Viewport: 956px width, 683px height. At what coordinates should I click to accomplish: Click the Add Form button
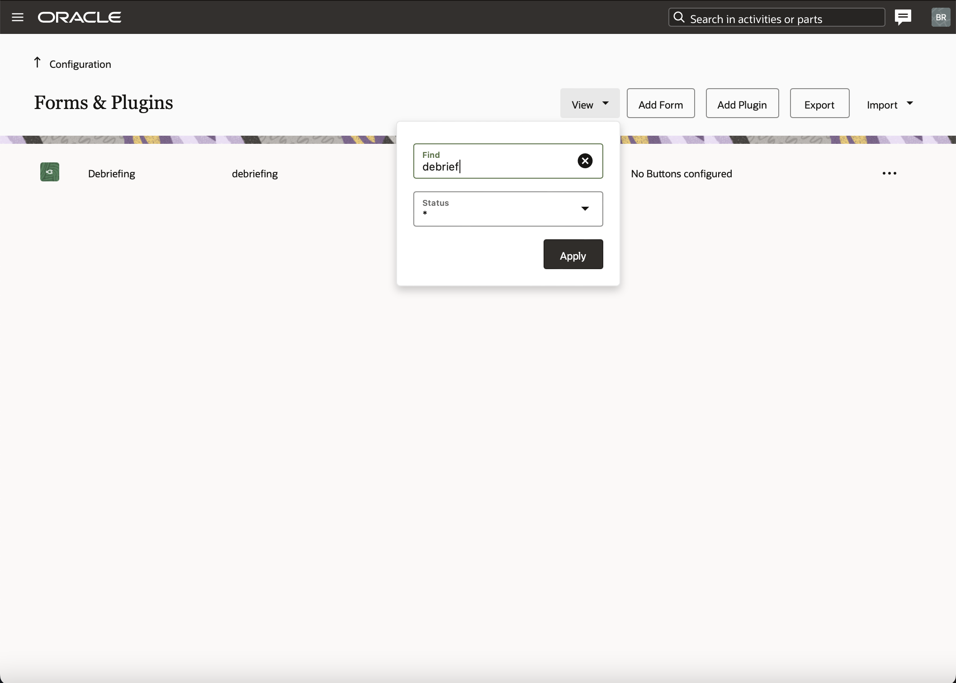(x=660, y=104)
